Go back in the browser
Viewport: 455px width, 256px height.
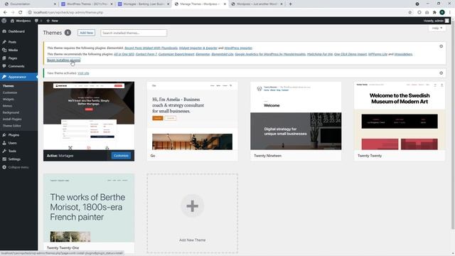(5, 13)
